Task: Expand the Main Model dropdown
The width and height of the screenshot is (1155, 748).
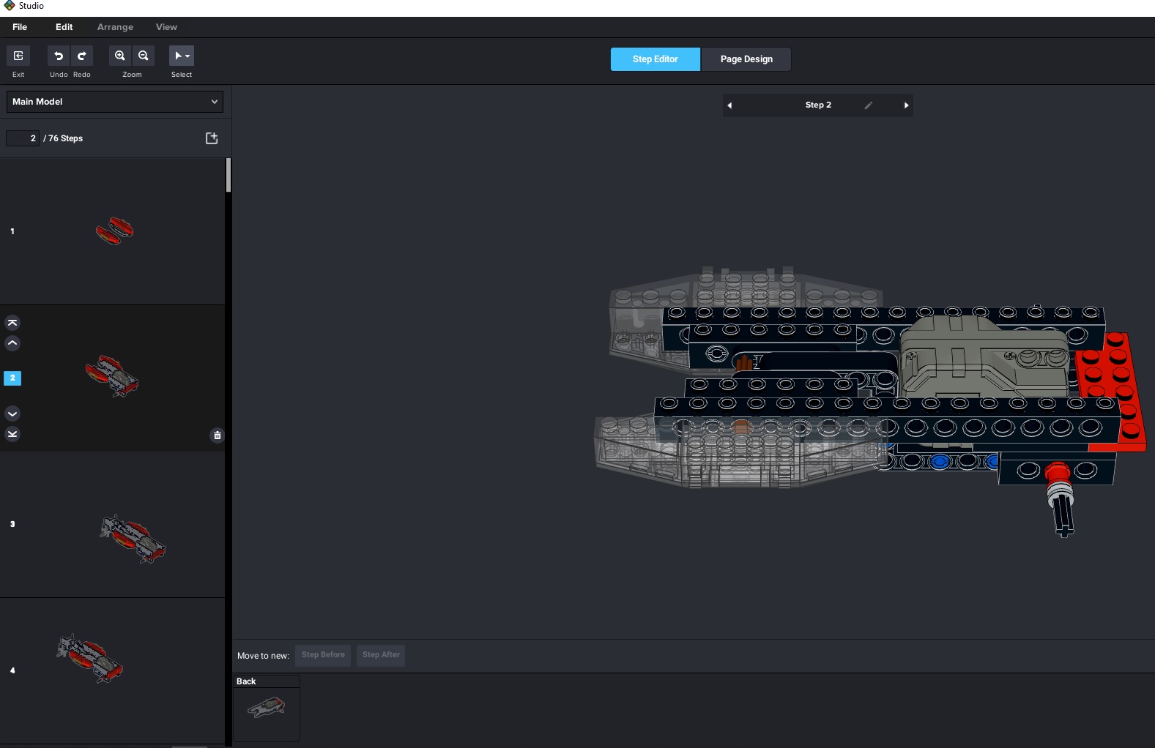Action: tap(115, 102)
